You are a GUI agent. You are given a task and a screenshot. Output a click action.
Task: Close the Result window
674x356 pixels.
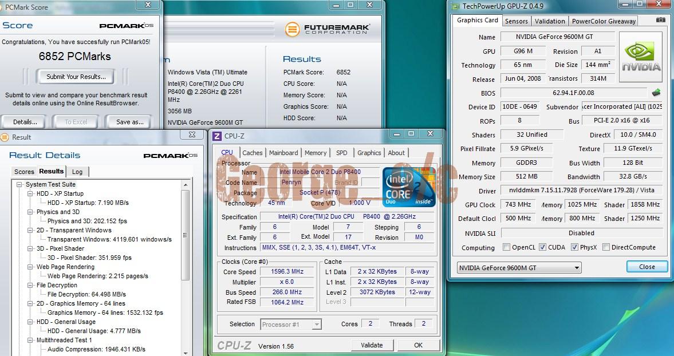coord(192,135)
